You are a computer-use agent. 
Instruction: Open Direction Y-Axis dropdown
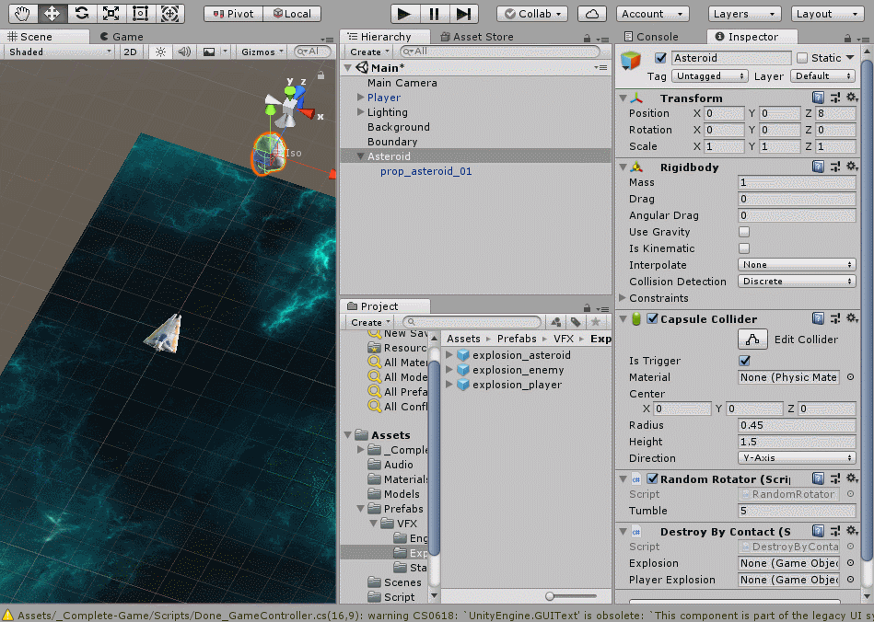pos(797,457)
